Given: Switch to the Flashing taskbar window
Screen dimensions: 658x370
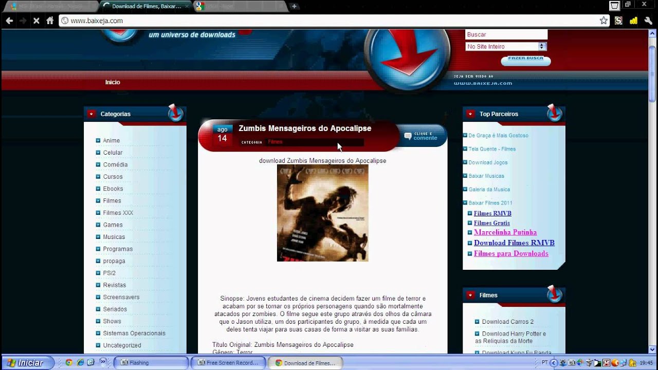Looking at the screenshot, I should [151, 363].
